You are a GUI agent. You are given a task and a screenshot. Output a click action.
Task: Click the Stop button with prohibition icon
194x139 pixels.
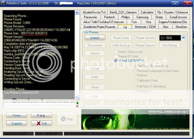[x=67, y=119]
